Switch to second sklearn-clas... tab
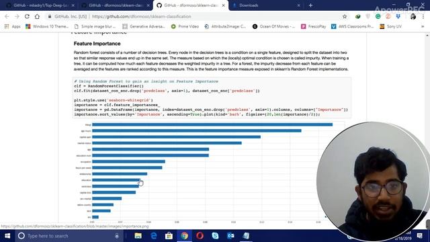The image size is (430, 242). click(x=116, y=5)
